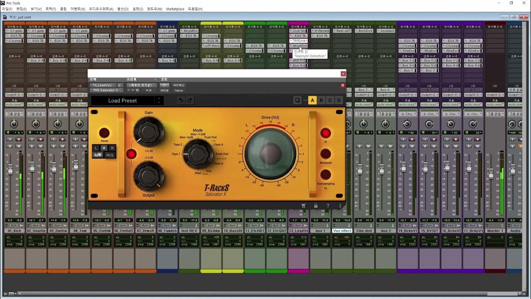Select preset slot B
The width and height of the screenshot is (531, 299).
pos(321,100)
